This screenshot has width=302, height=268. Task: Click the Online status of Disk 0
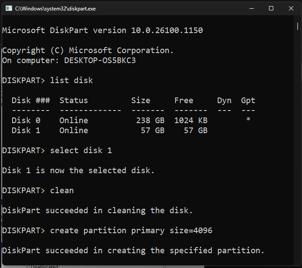[74, 121]
